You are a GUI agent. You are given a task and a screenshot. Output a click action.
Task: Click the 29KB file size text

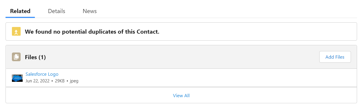point(60,81)
